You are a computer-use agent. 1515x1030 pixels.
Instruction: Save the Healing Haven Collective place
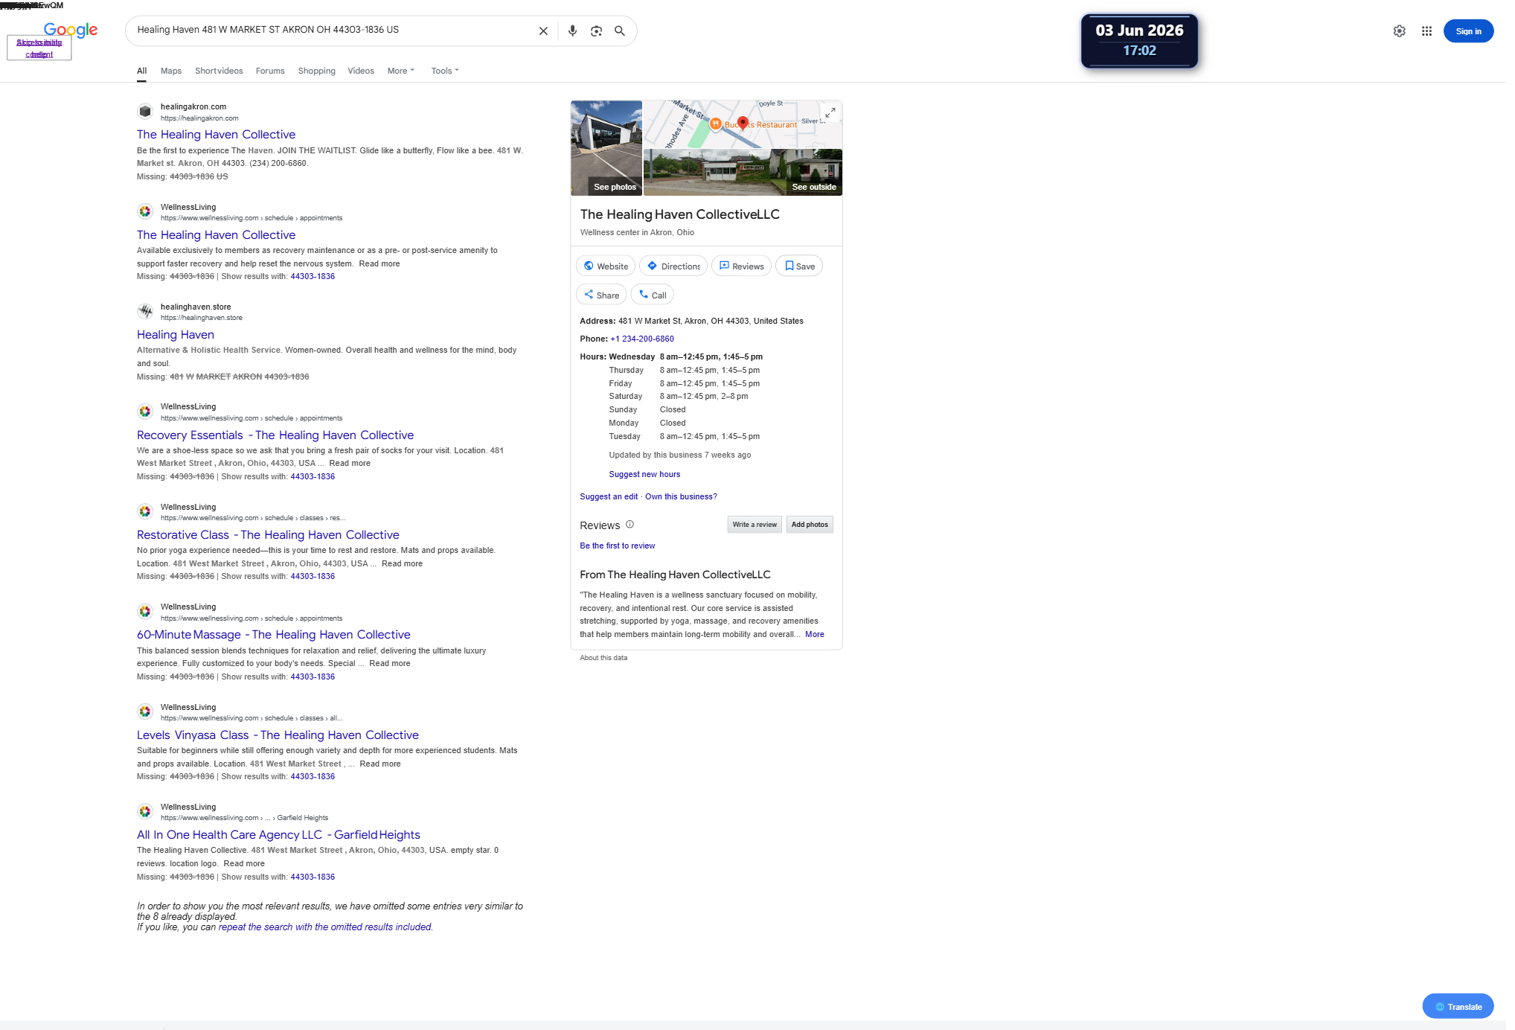(x=799, y=266)
